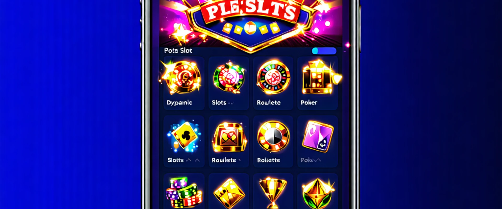
Task: Launch the Slots green wheel icon
Action: coord(229,78)
